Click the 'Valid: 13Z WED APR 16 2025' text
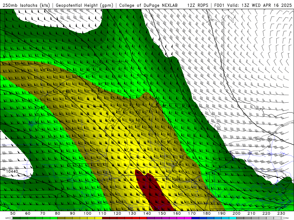The image size is (294, 220). click(259, 5)
